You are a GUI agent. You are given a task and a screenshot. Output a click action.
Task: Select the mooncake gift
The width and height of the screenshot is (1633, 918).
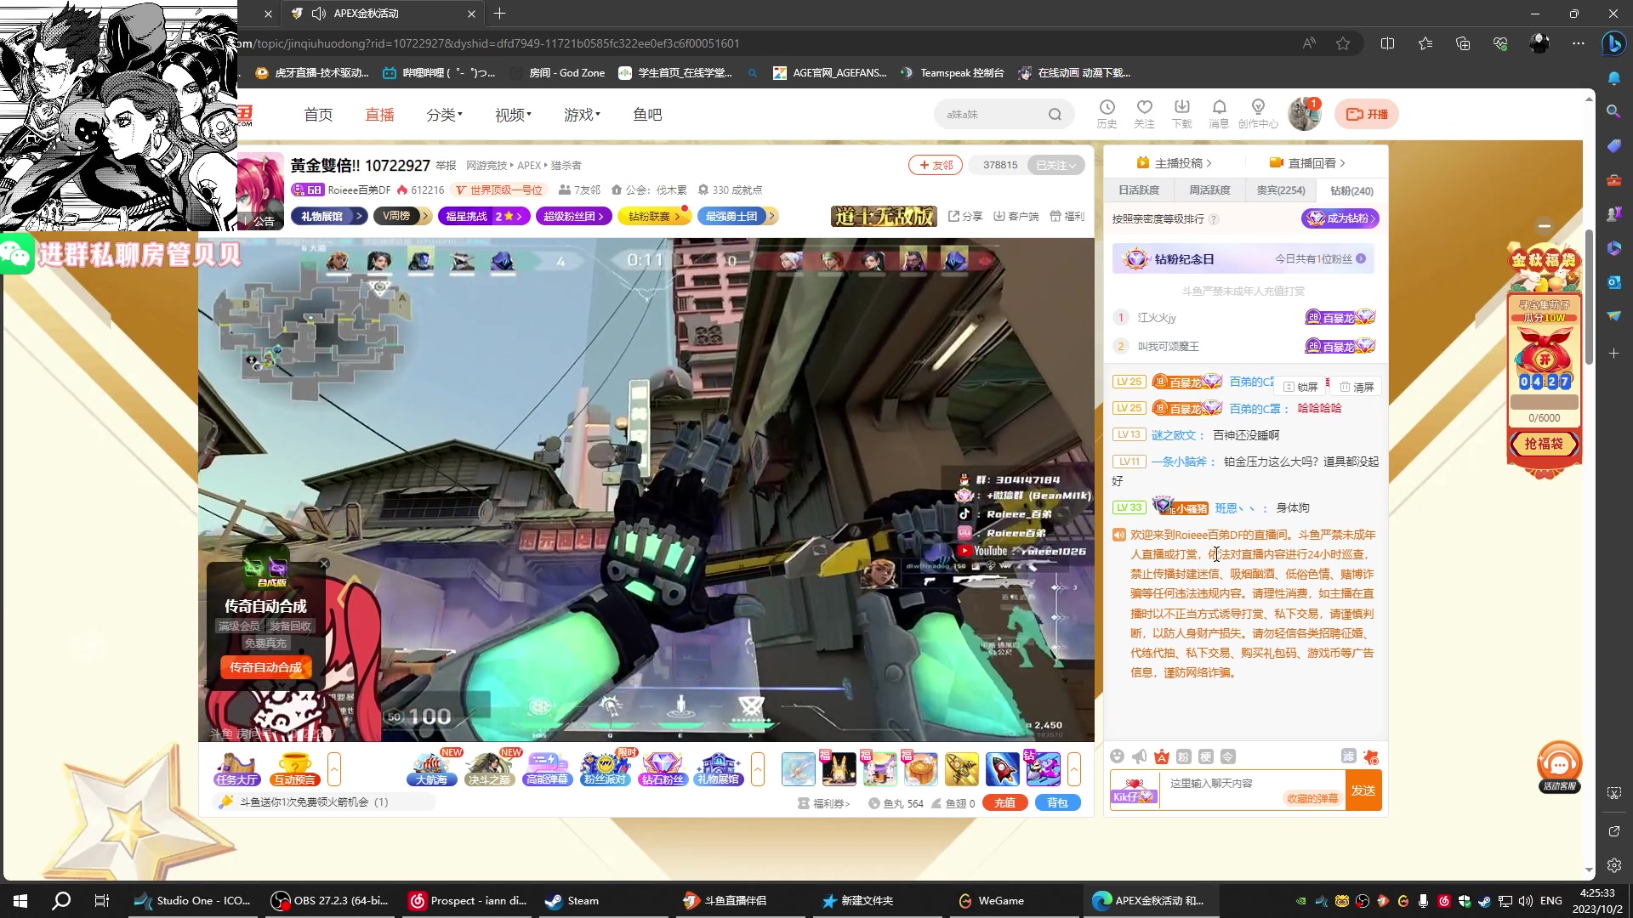pyautogui.click(x=920, y=769)
